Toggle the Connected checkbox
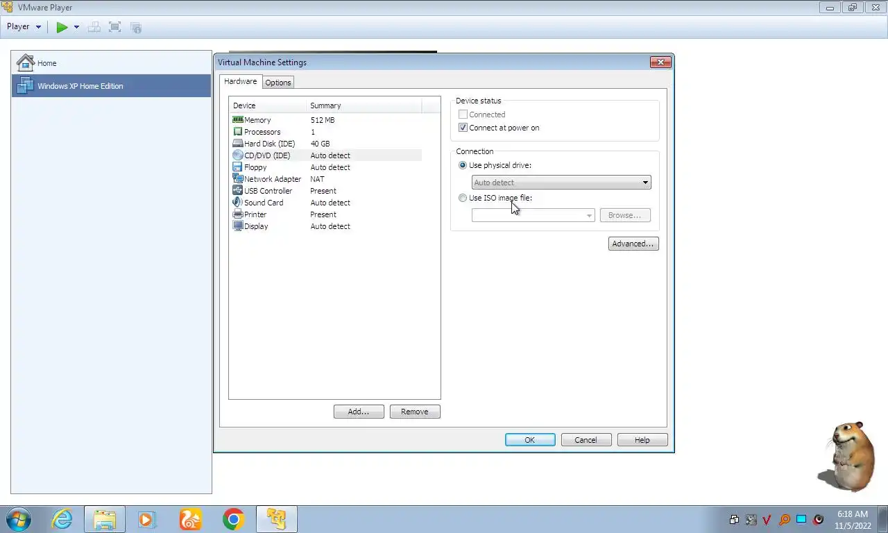The image size is (888, 533). click(463, 115)
